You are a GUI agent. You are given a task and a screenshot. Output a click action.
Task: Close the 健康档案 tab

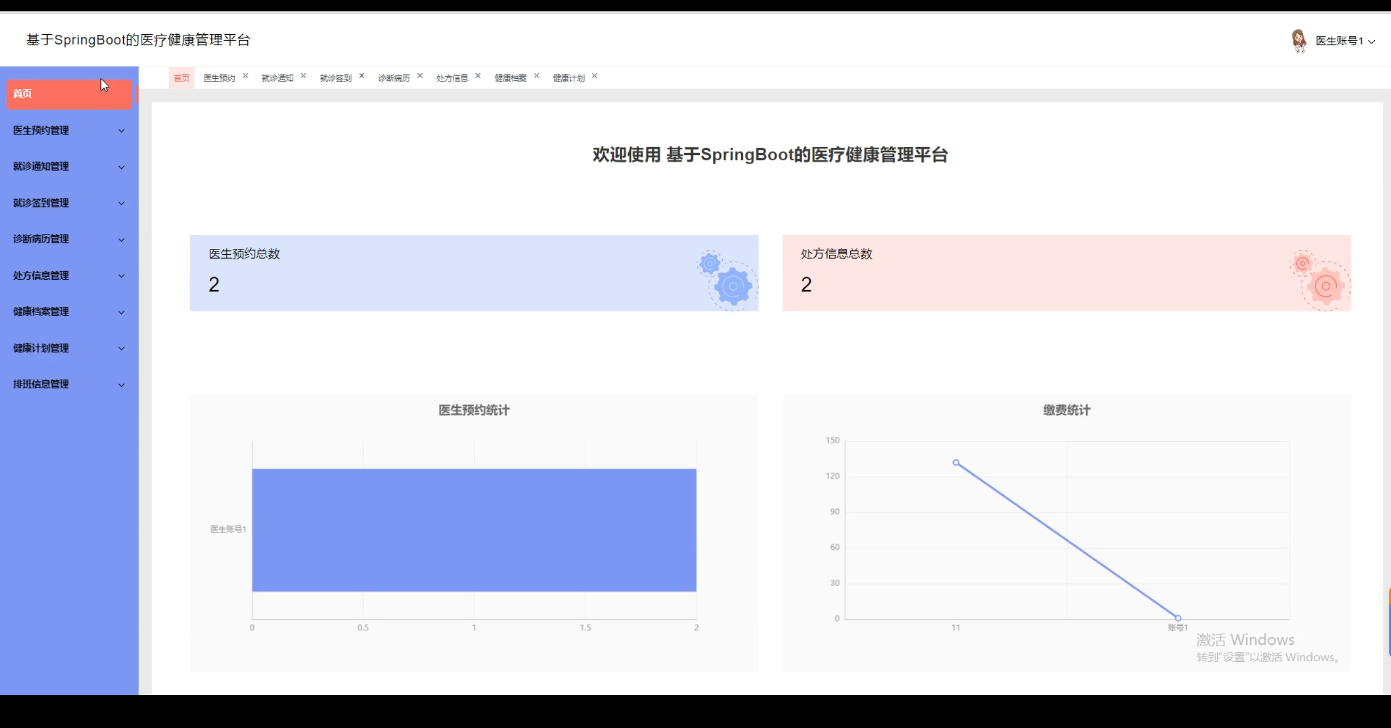coord(536,76)
